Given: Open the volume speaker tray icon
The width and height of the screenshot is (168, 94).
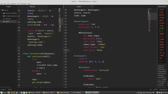Looking at the screenshot, I should pos(153,93).
